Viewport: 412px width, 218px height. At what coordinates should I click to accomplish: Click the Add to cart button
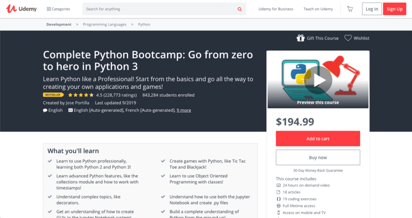click(x=318, y=139)
